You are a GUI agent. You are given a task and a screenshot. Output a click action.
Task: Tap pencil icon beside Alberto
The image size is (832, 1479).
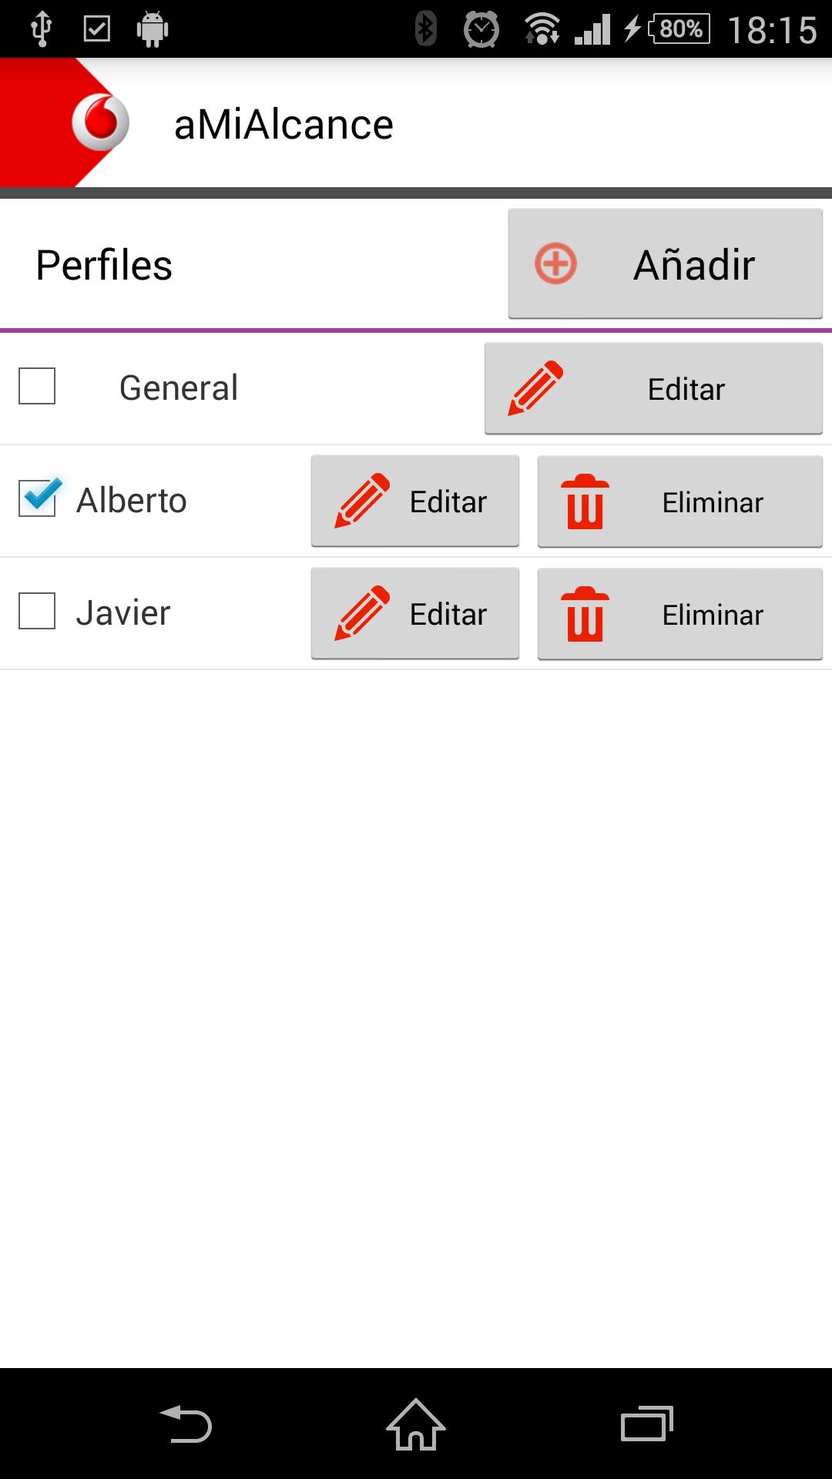(x=362, y=501)
